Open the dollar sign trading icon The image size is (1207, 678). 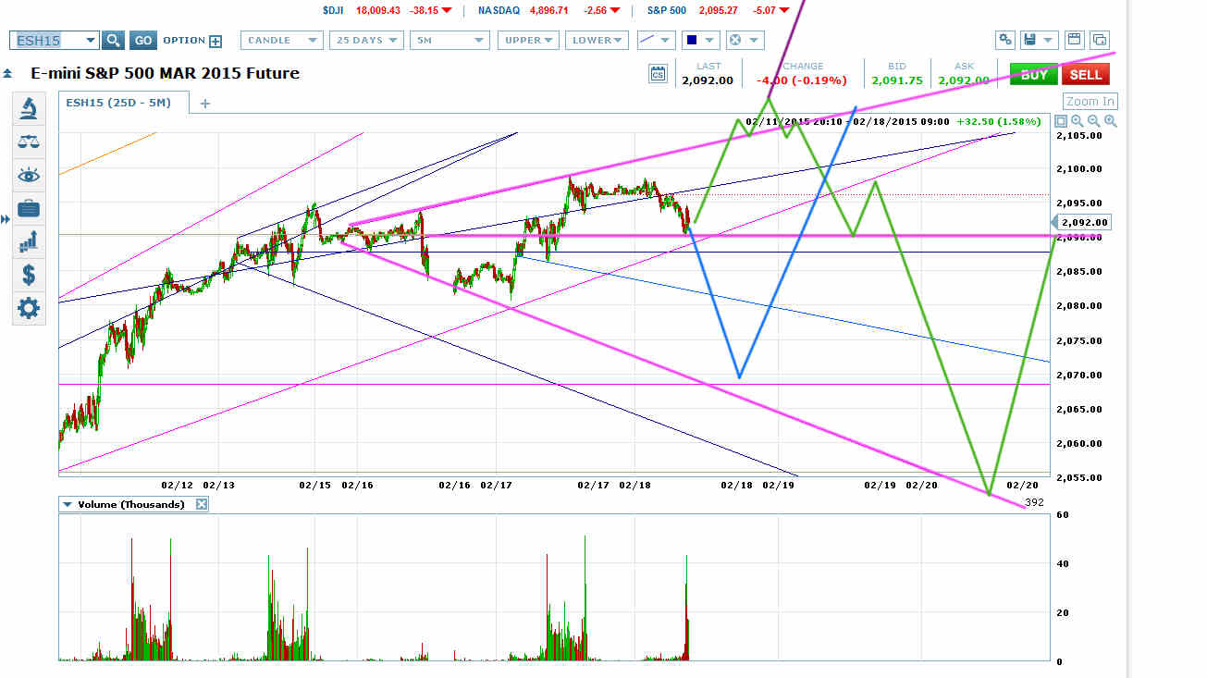coord(29,275)
